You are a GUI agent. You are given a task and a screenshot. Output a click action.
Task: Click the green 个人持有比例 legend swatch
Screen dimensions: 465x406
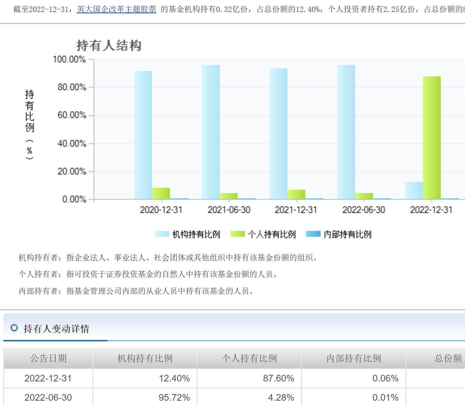237,234
